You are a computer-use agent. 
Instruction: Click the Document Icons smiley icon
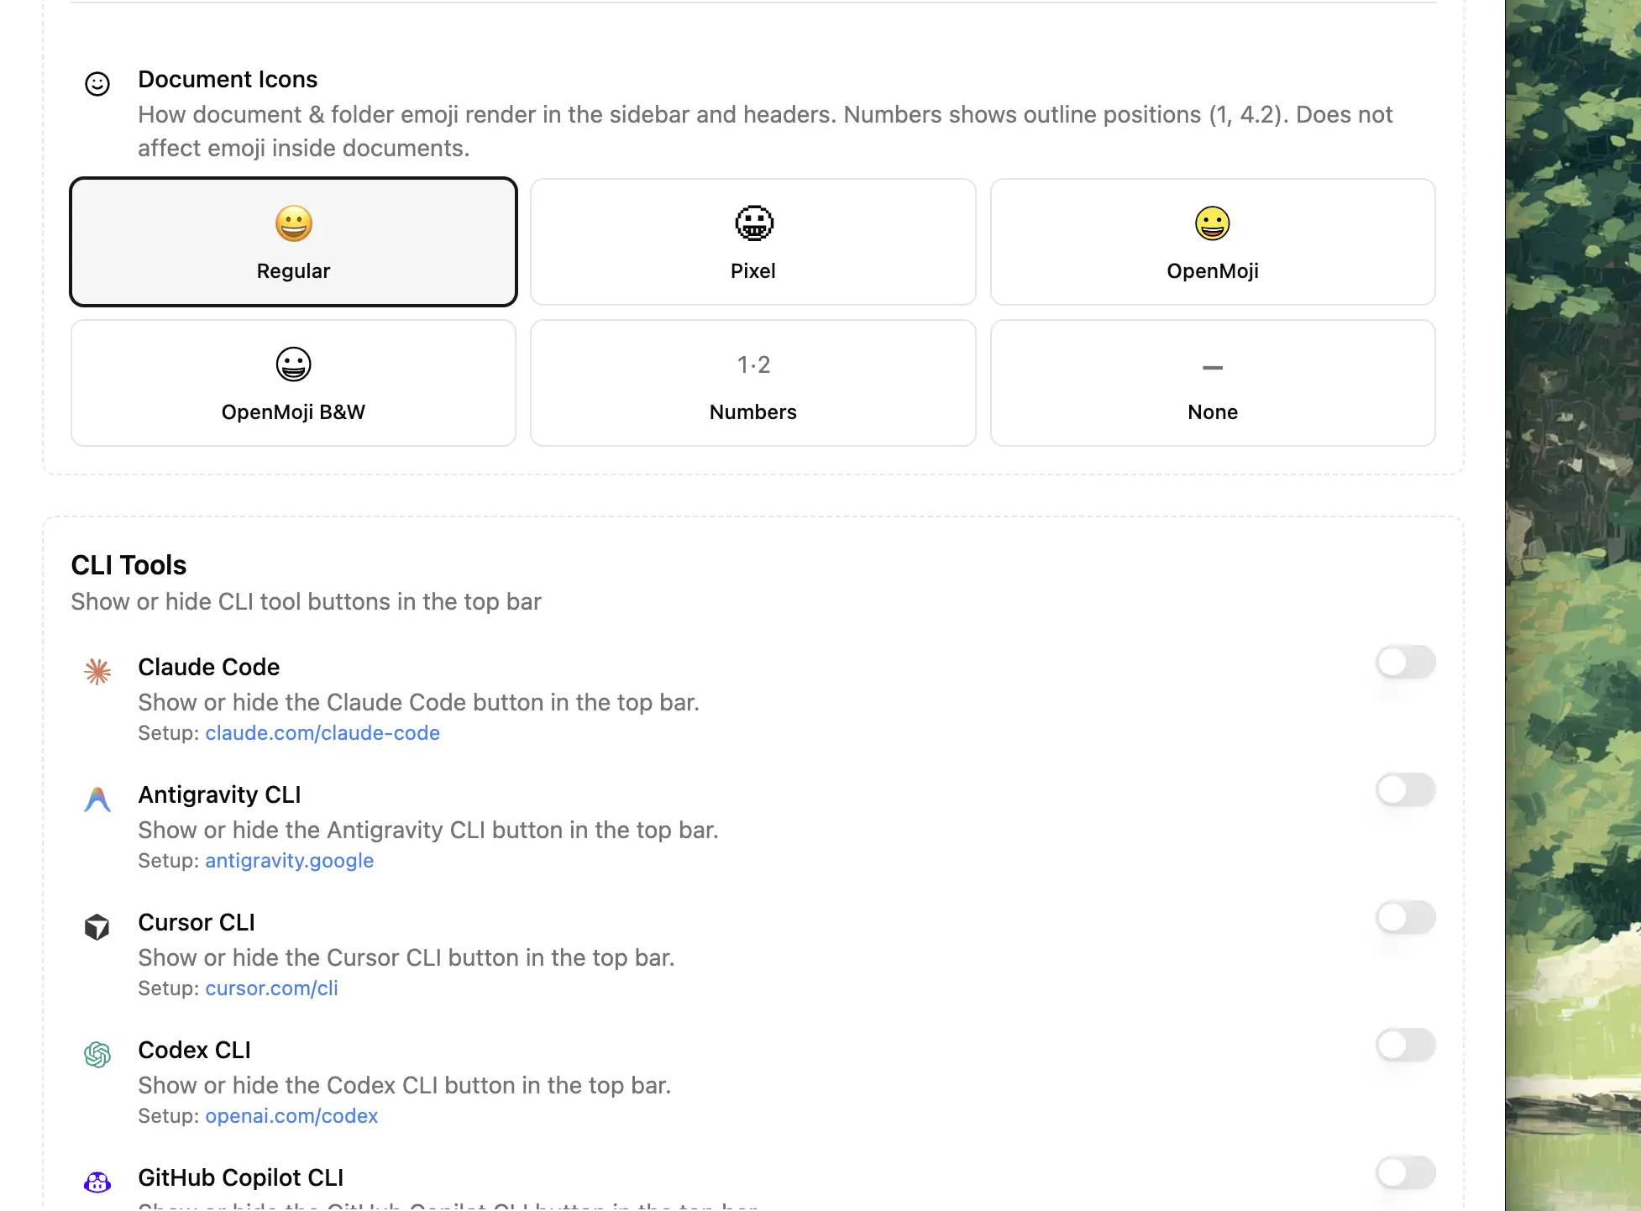(x=97, y=84)
